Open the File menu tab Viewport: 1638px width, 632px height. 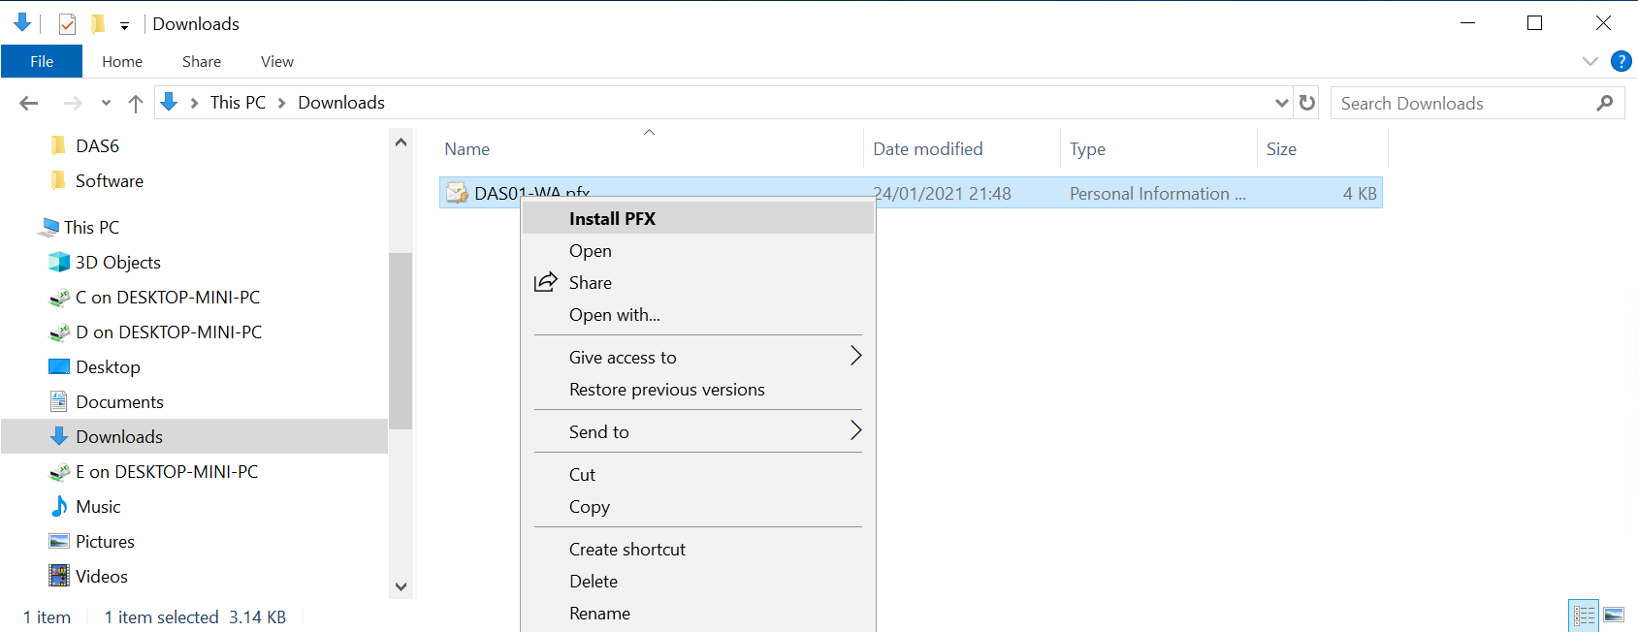coord(42,61)
